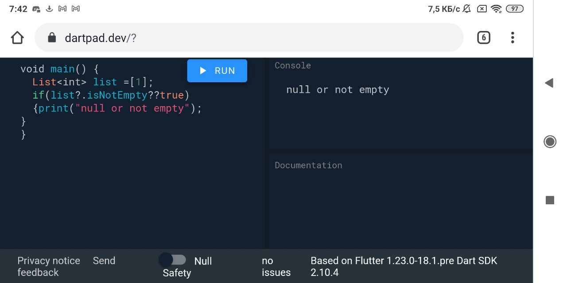Tap the Android recents square button
This screenshot has width=567, height=283.
point(550,200)
